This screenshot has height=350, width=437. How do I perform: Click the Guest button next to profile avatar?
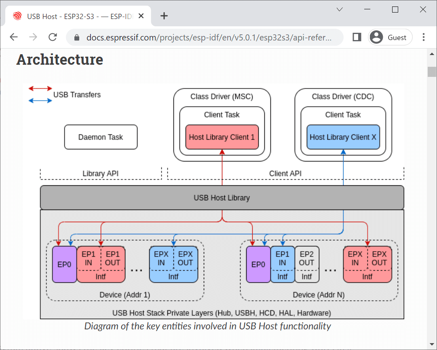point(397,37)
